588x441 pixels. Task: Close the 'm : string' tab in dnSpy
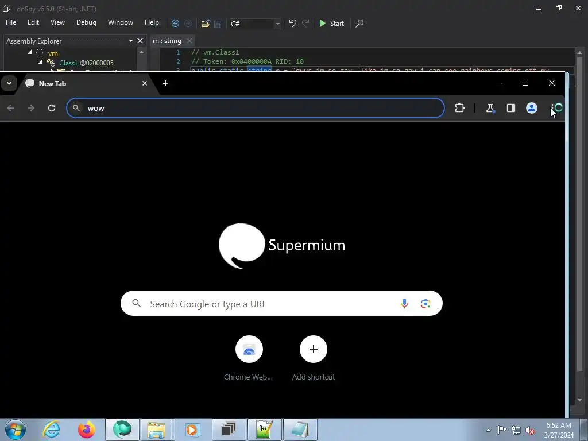point(189,41)
